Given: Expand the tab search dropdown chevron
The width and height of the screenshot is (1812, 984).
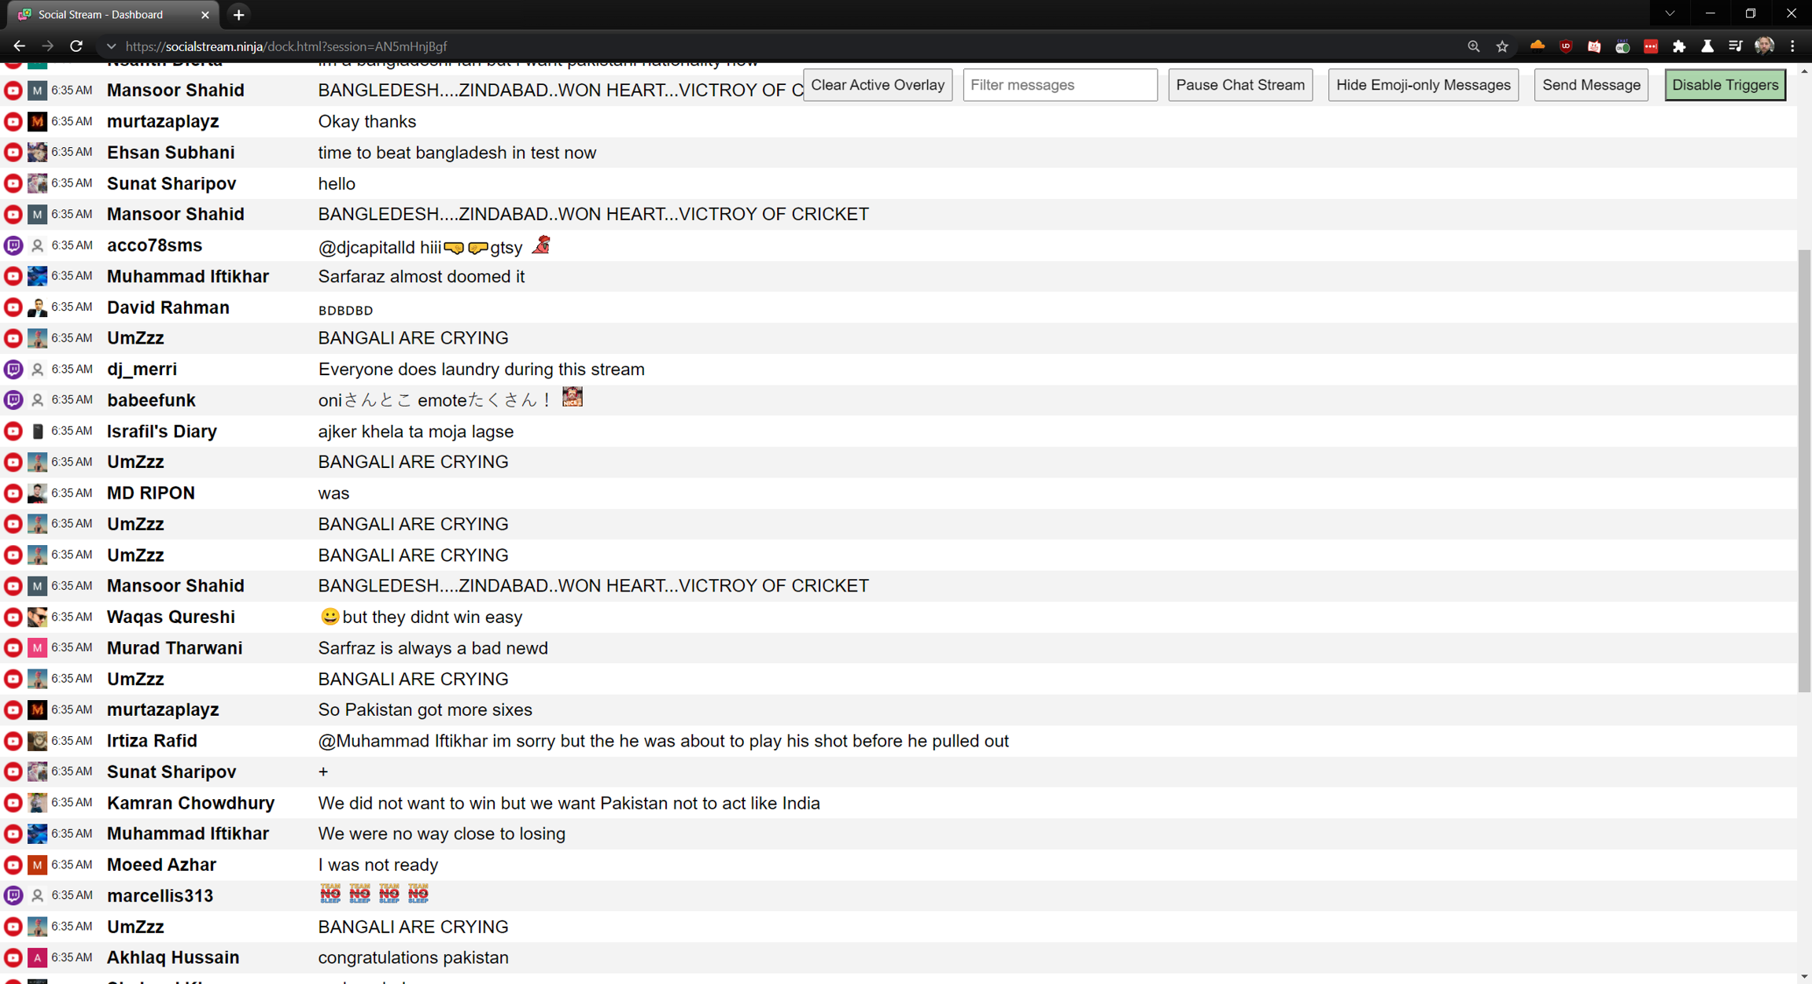Looking at the screenshot, I should (1670, 14).
